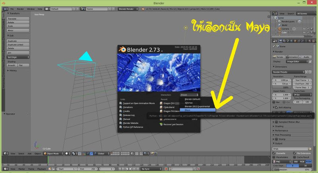Image resolution: width=318 pixels, height=173 pixels.
Task: Open the Release Log link
Action: pos(129,115)
